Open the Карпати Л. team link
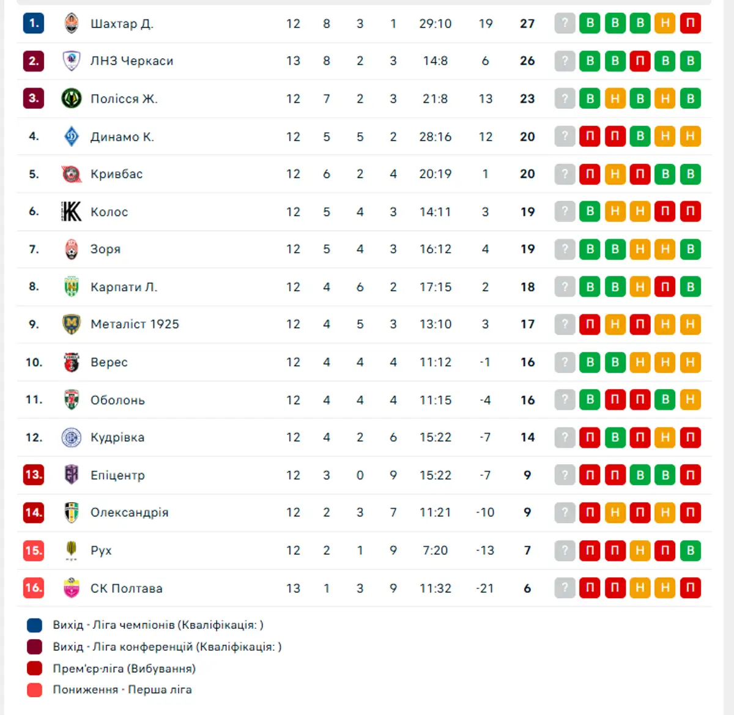The width and height of the screenshot is (734, 715). [x=124, y=287]
